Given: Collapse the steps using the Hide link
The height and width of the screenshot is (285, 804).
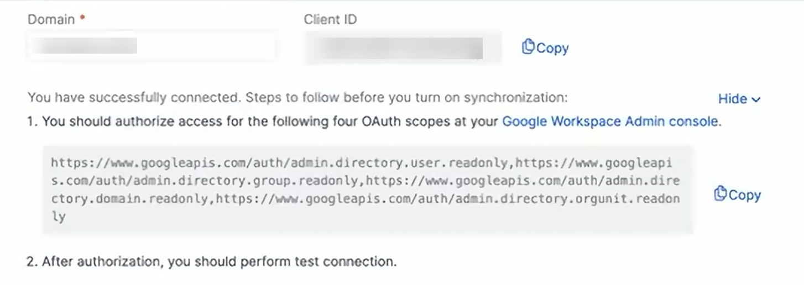Looking at the screenshot, I should click(x=732, y=99).
